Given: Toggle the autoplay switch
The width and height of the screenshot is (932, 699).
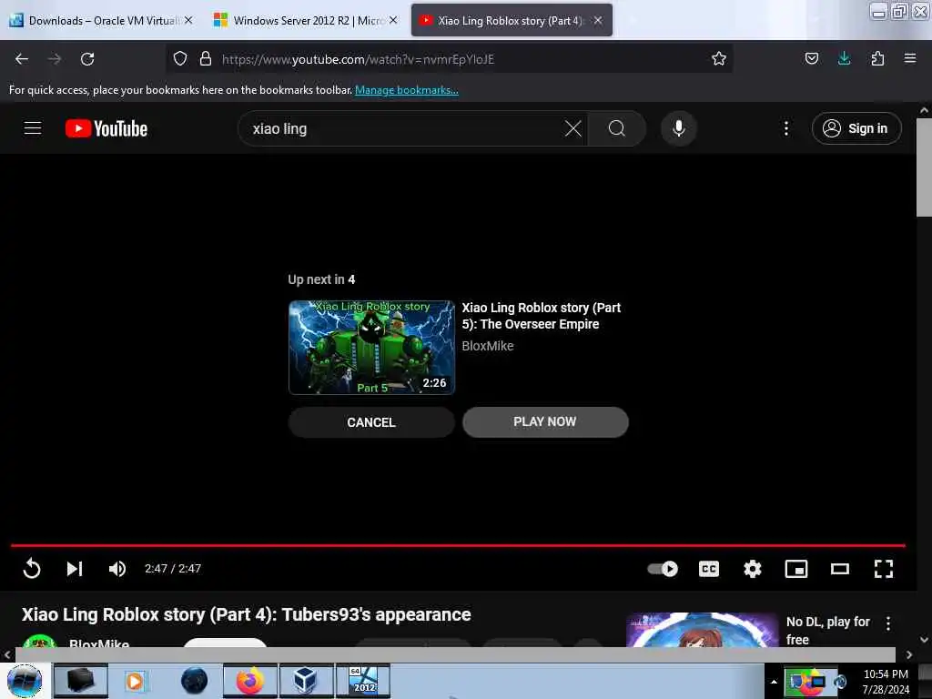Looking at the screenshot, I should click(663, 569).
